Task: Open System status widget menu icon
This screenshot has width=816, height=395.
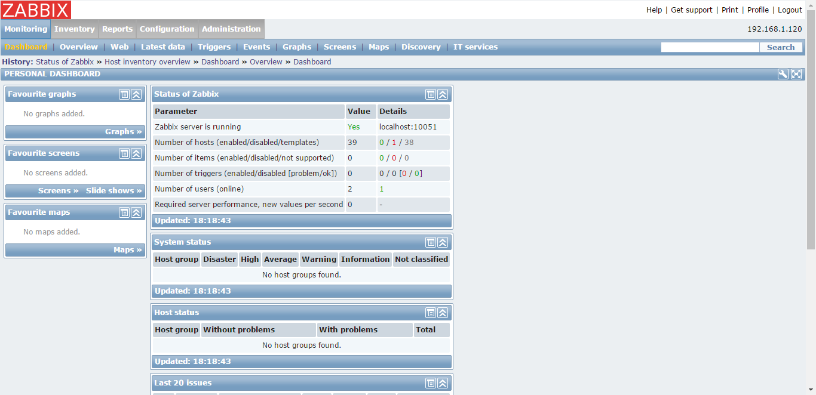Action: [x=430, y=242]
